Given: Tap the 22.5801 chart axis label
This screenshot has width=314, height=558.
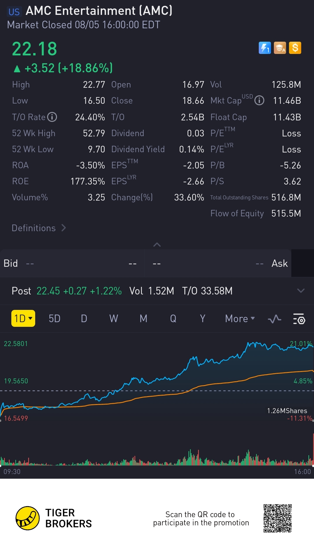Looking at the screenshot, I should [x=16, y=344].
